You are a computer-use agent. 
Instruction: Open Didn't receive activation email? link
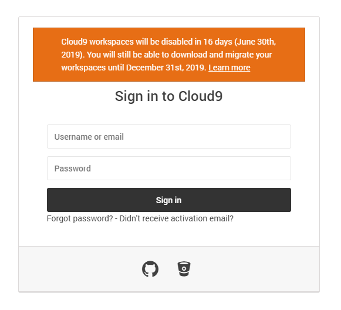tap(177, 218)
